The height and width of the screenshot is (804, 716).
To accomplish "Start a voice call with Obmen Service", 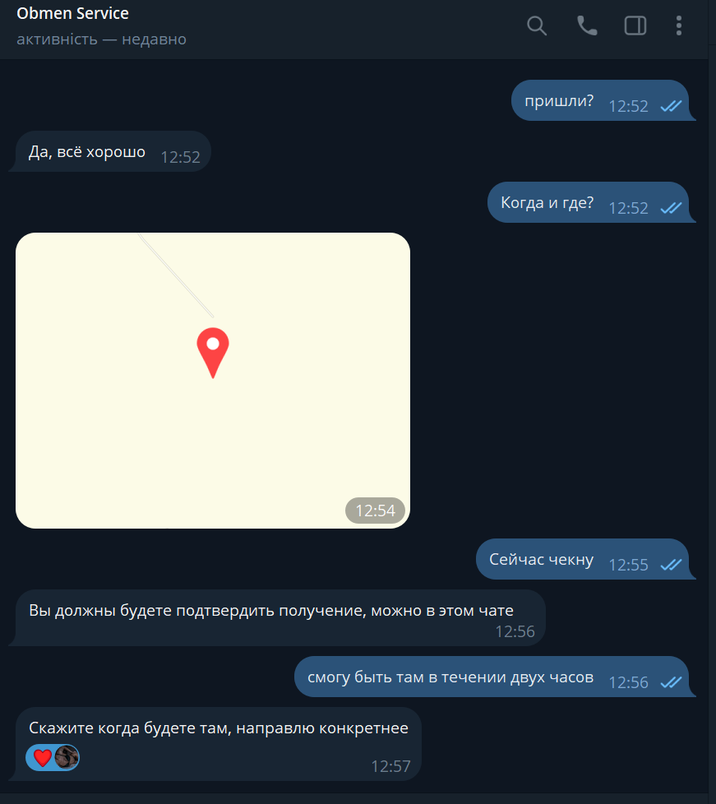I will click(587, 25).
